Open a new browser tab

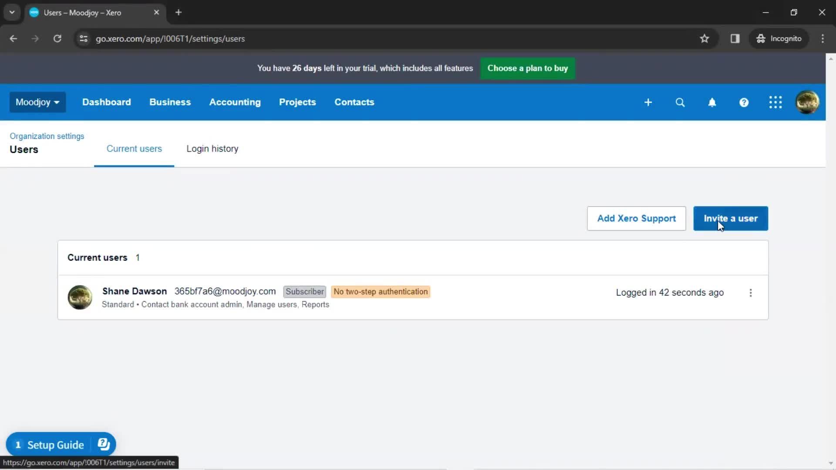pyautogui.click(x=179, y=13)
